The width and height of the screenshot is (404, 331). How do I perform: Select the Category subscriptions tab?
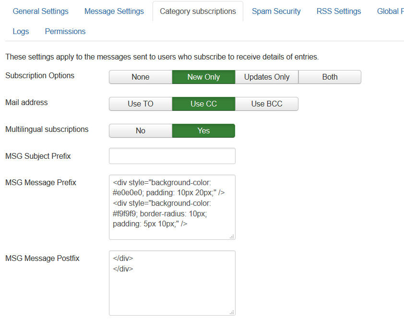(198, 11)
